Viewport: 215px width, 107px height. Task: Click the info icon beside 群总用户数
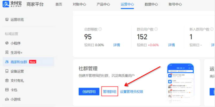[156, 29]
